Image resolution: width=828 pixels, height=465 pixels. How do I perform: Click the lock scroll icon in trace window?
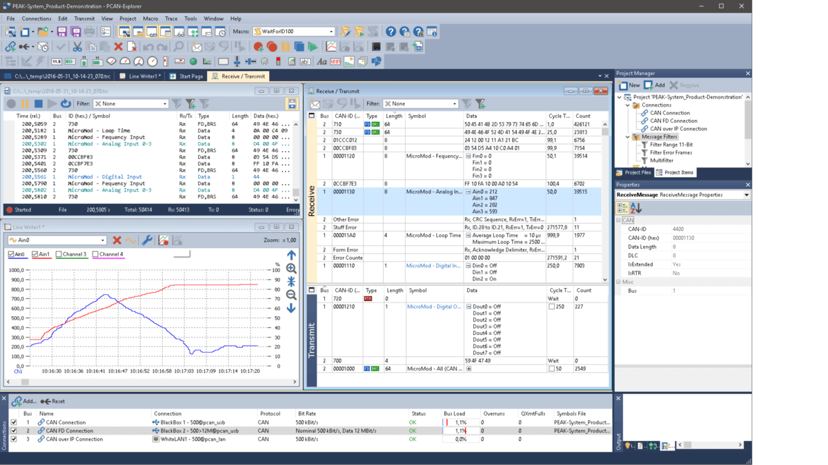(x=292, y=103)
